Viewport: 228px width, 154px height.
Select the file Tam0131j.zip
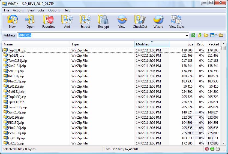click(17, 61)
